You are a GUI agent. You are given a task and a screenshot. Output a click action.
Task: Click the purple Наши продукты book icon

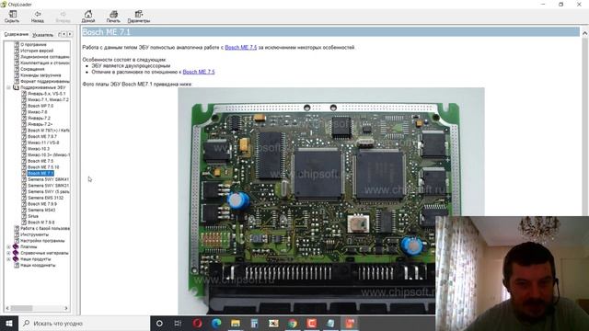[16, 259]
